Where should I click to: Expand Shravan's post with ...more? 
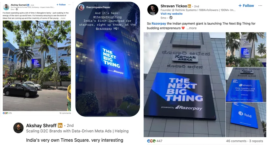[x=192, y=28]
